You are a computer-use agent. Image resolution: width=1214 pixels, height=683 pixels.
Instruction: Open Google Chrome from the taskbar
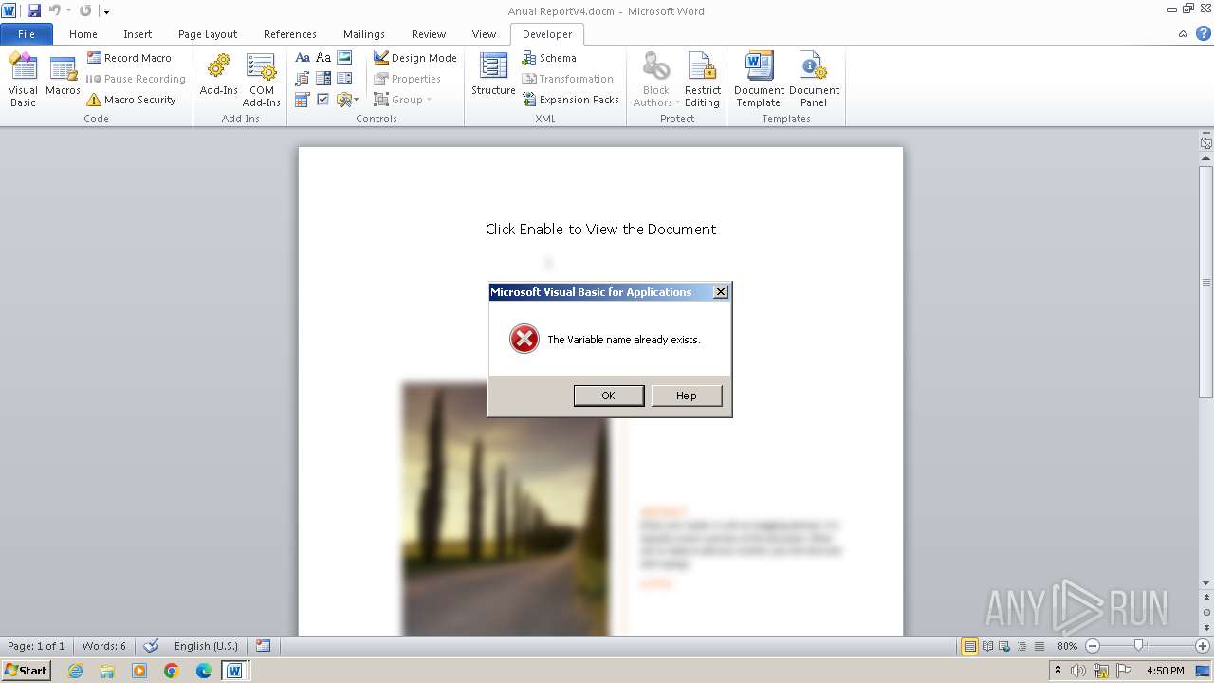171,671
